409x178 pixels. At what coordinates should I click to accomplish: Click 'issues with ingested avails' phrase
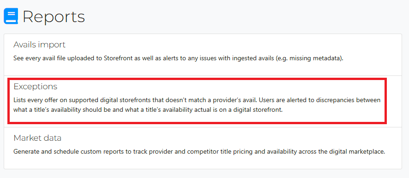(x=238, y=58)
